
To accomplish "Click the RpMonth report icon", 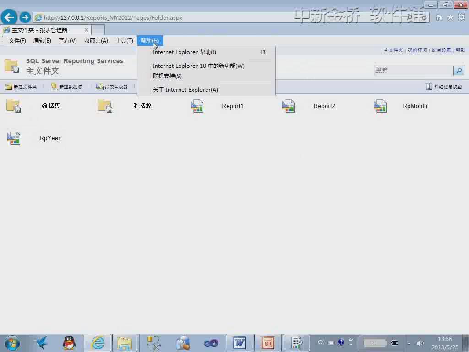I will click(380, 106).
